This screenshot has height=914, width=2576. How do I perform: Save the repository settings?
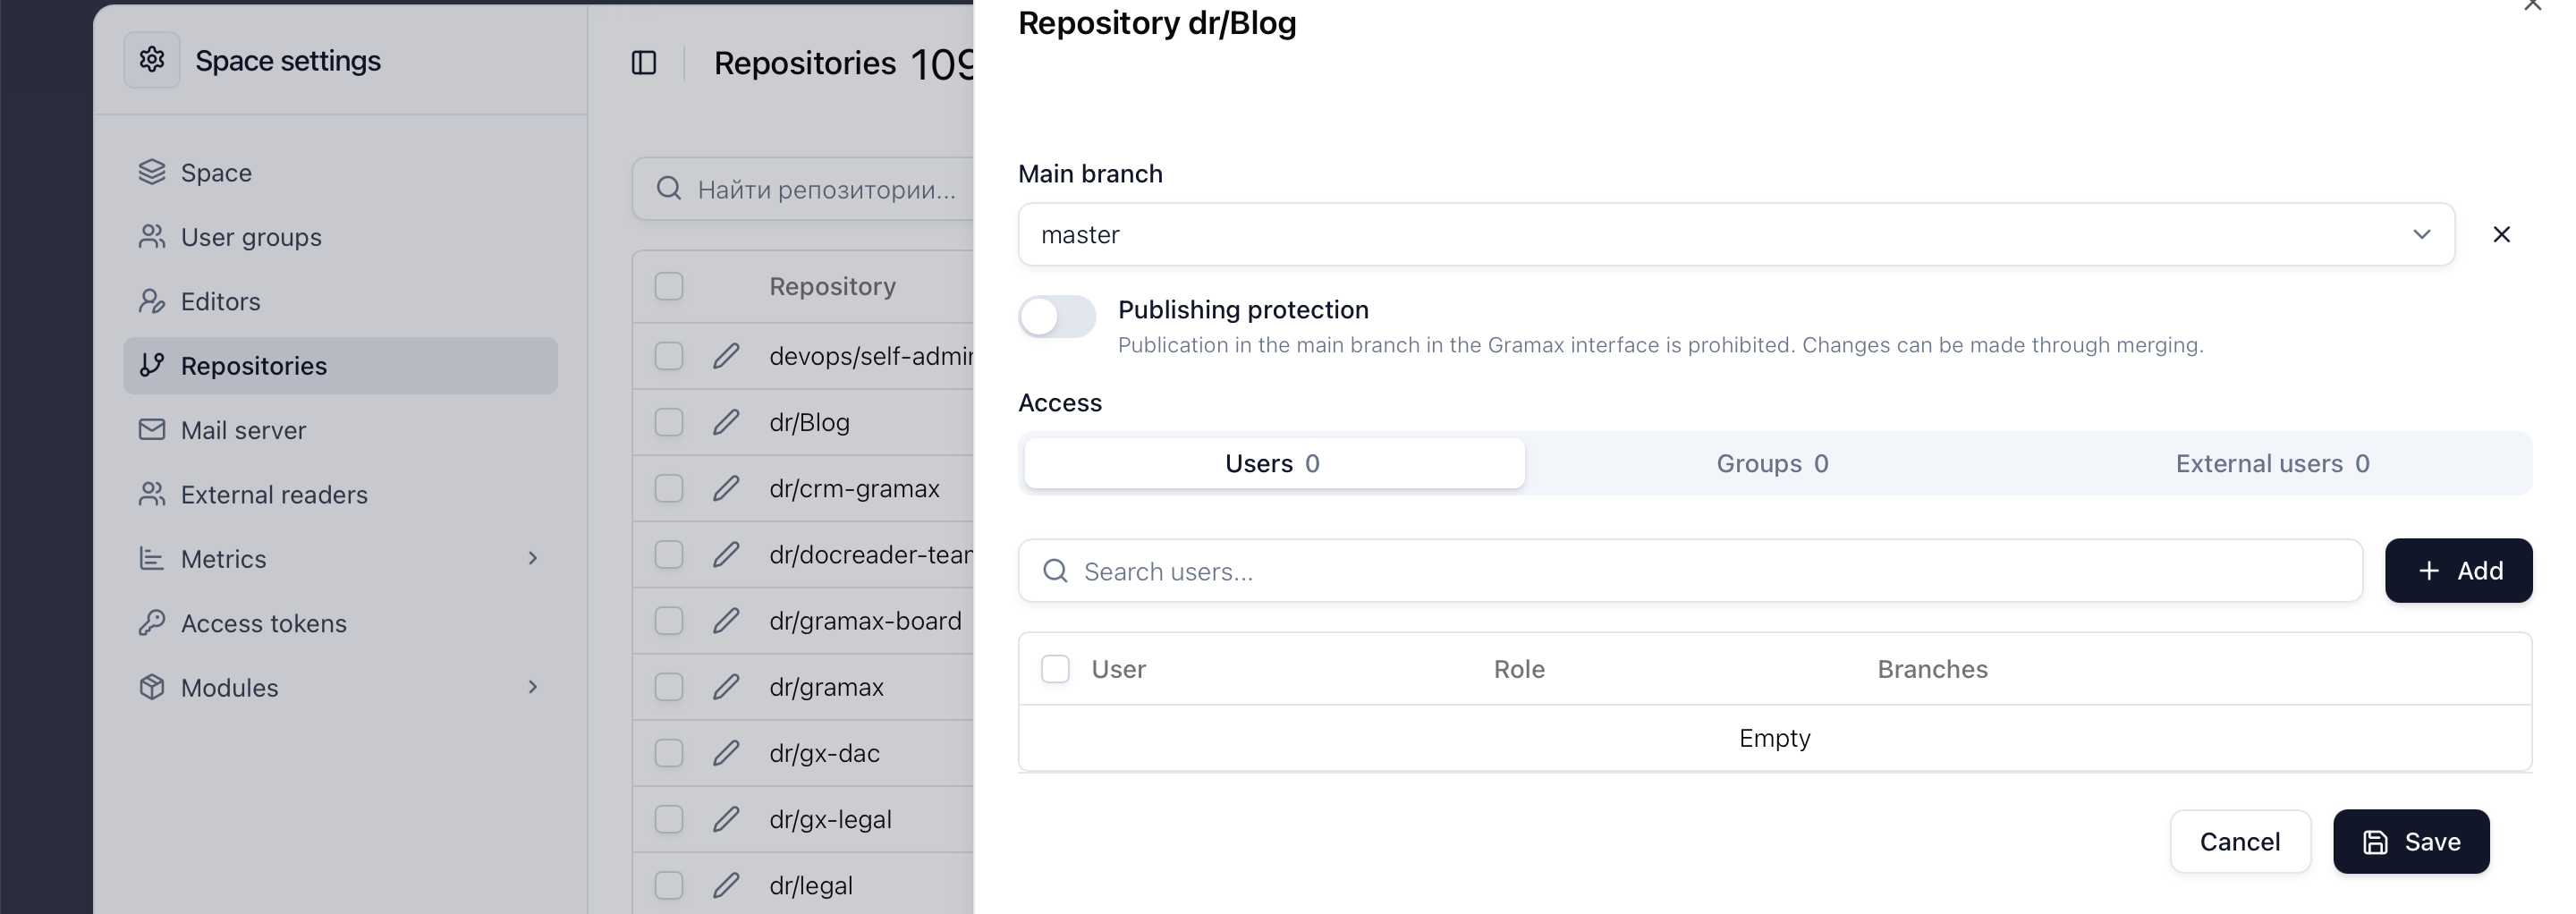2411,842
